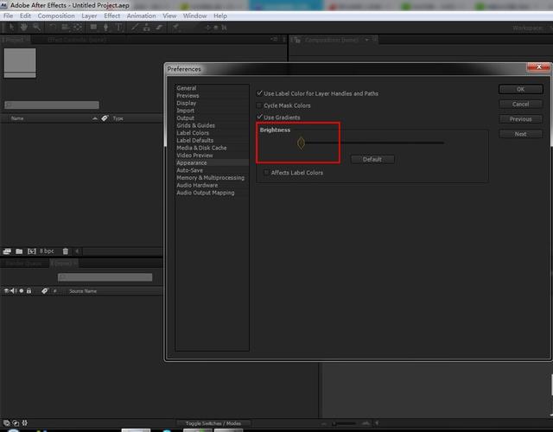This screenshot has width=553, height=432.
Task: Select the Selection arrow tool
Action: tap(11, 27)
